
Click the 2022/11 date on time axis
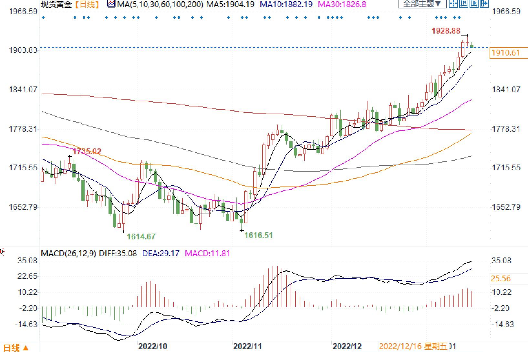[247, 347]
